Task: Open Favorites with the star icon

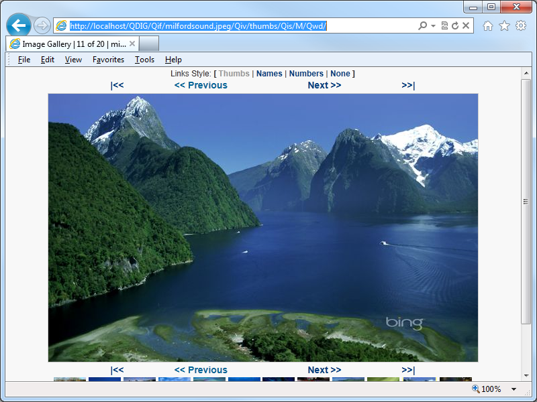Action: pyautogui.click(x=504, y=25)
